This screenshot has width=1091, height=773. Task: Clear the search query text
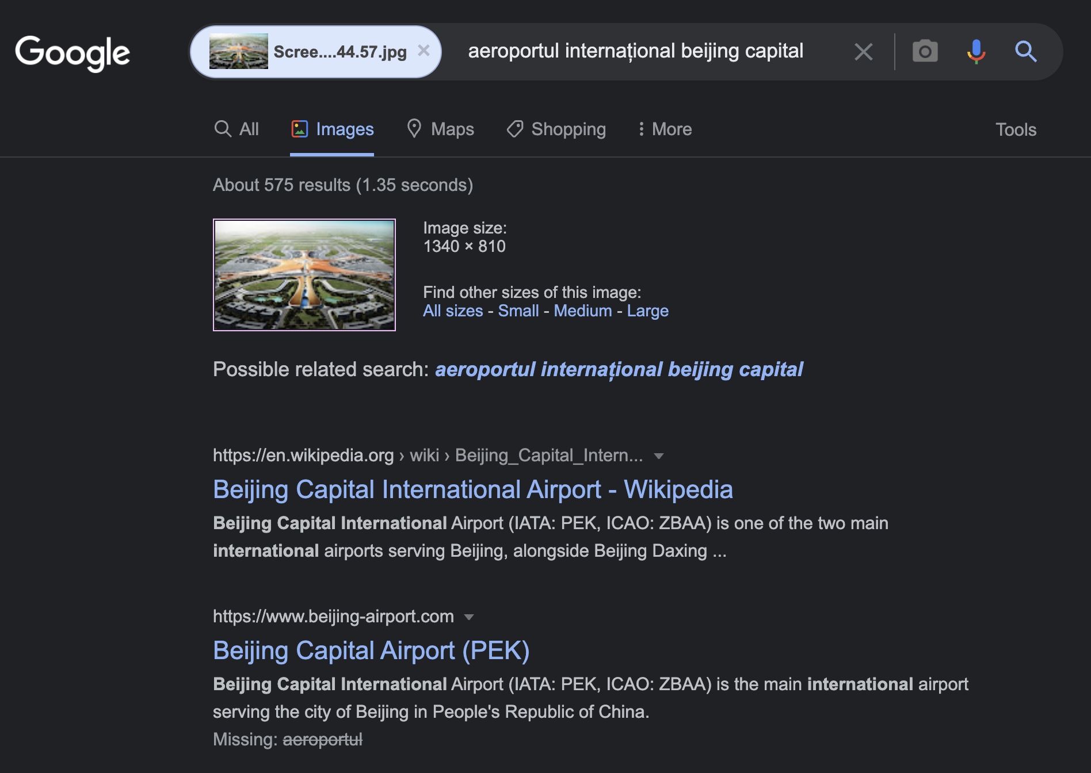(x=863, y=52)
